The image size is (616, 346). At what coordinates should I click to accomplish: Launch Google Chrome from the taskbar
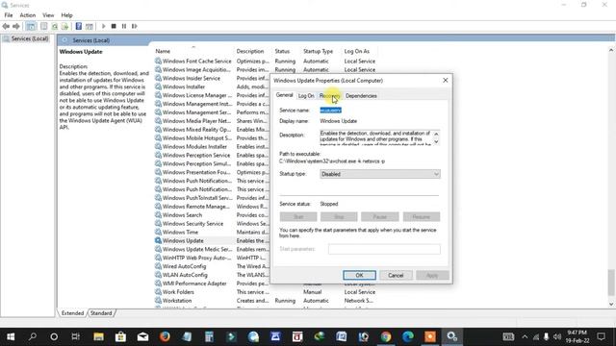[x=386, y=336]
